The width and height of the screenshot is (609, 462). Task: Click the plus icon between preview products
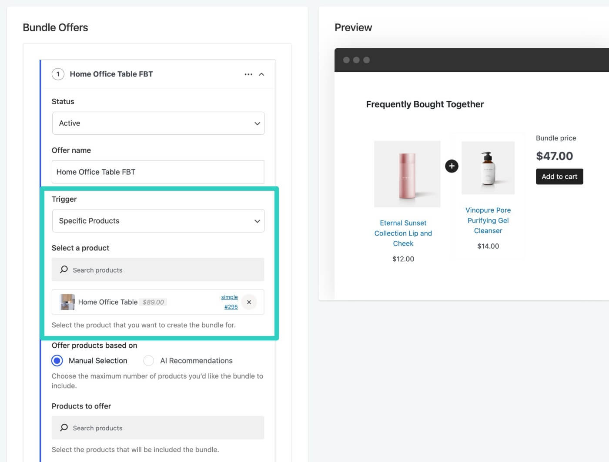[x=452, y=166]
